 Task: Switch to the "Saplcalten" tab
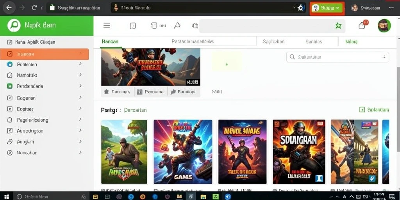tap(273, 41)
